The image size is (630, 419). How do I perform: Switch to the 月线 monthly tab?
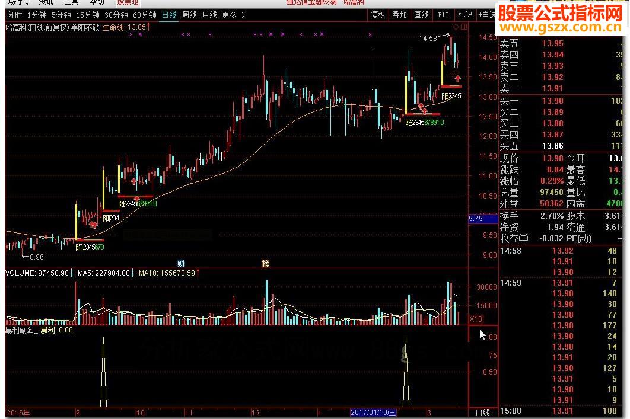pos(209,15)
